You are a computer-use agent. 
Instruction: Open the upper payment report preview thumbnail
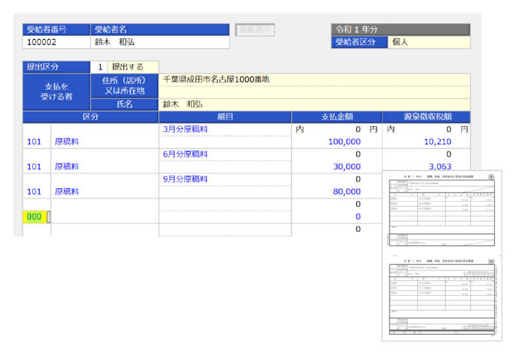pos(442,211)
